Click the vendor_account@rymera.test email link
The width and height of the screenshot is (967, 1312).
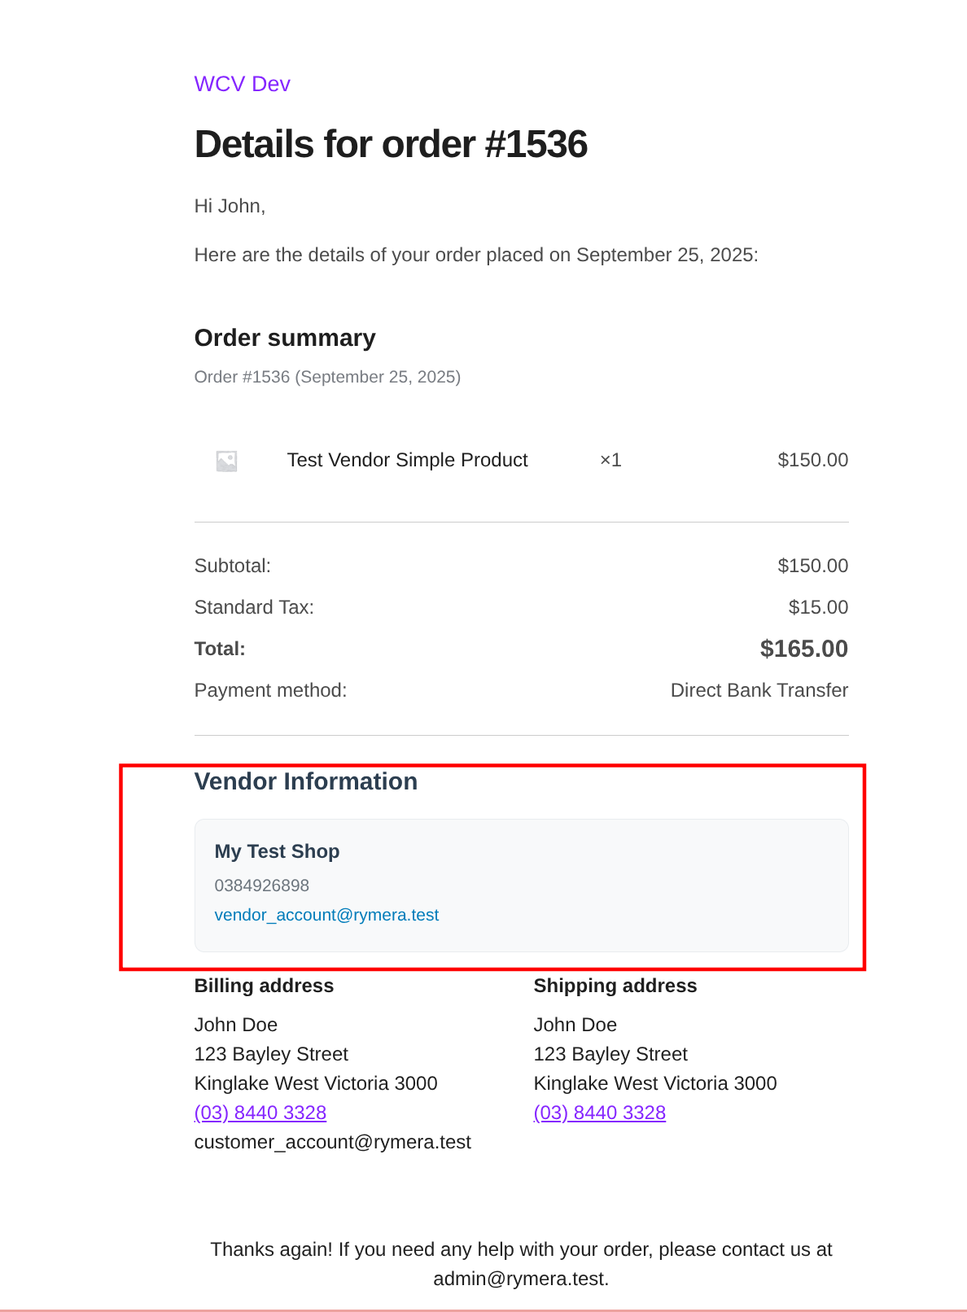pyautogui.click(x=326, y=915)
